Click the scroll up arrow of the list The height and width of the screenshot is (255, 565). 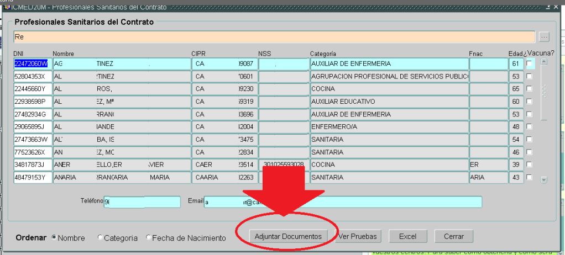[543, 62]
